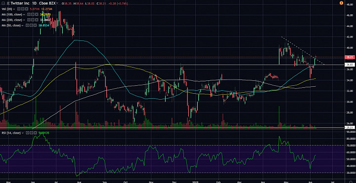
Task: Click the MA (100, close) indicator name
Action: pyautogui.click(x=12, y=14)
